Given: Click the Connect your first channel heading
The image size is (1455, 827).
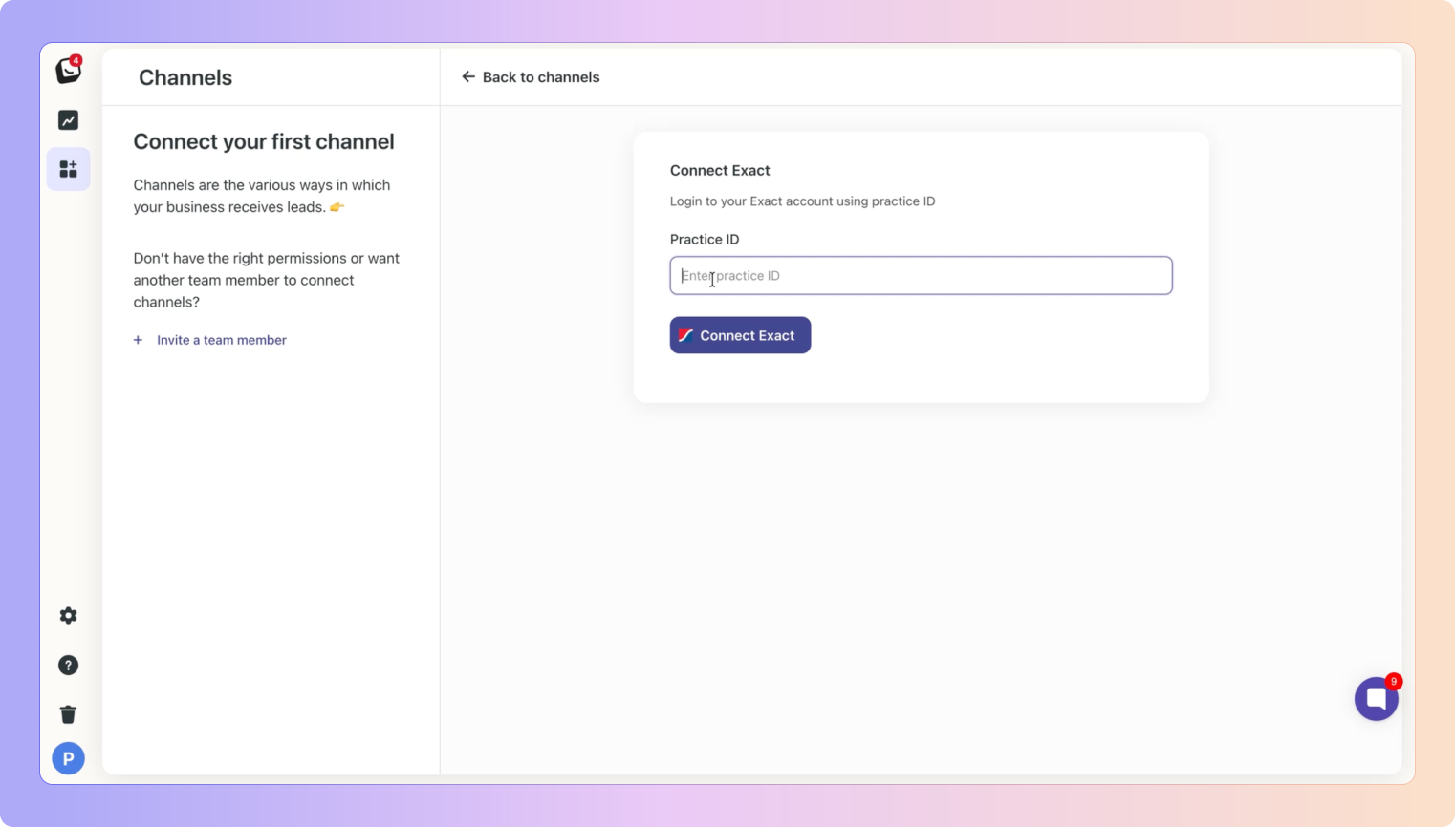Looking at the screenshot, I should click(x=264, y=142).
